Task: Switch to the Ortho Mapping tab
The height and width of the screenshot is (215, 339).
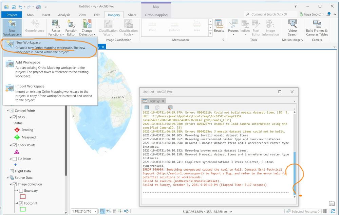Action: click(x=156, y=15)
